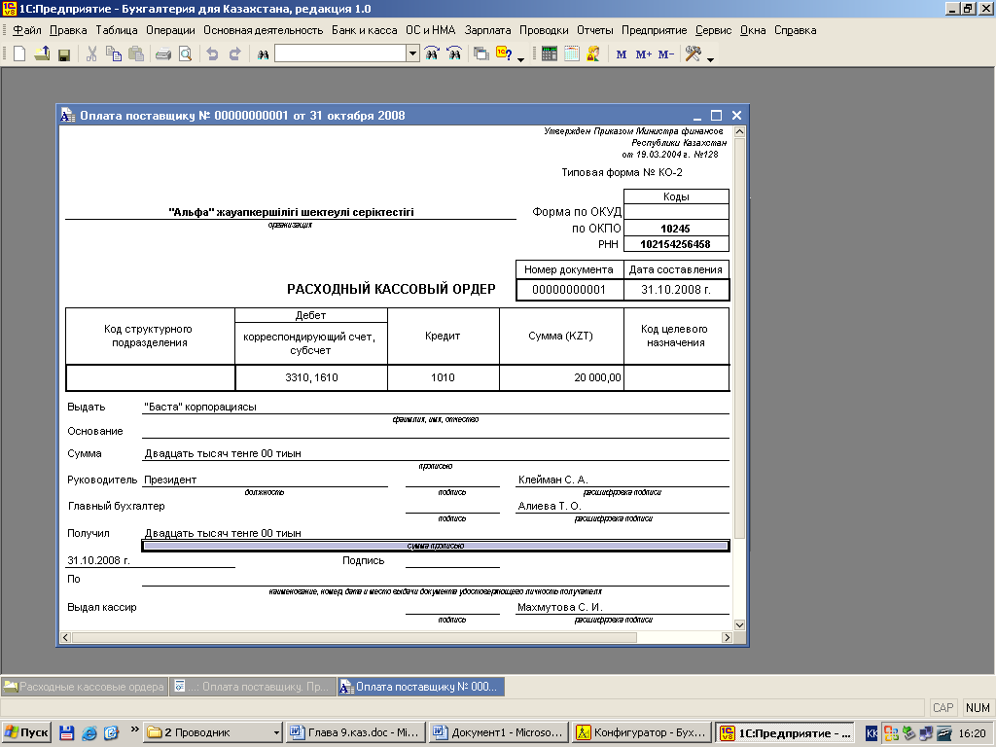Expand the search field dropdown arrow
This screenshot has height=747, width=996.
[x=412, y=53]
